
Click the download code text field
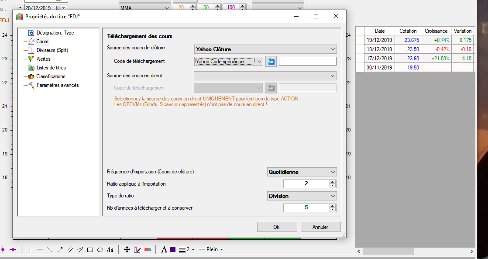pos(307,62)
